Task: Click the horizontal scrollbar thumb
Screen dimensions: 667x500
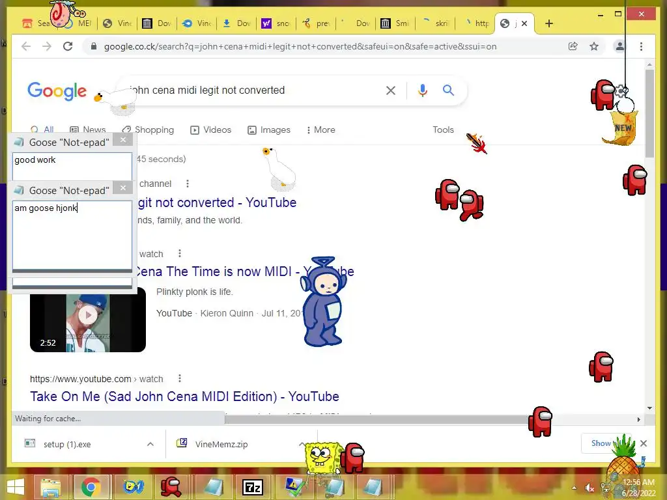Action: [376, 419]
